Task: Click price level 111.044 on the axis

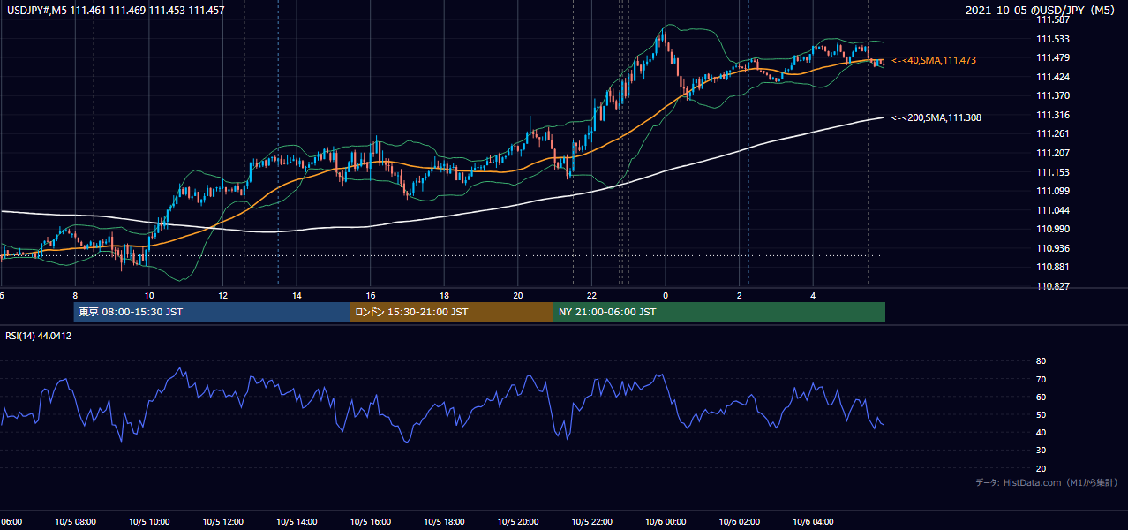Action: tap(1052, 210)
